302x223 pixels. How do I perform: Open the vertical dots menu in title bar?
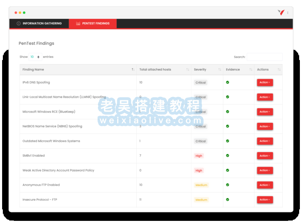coord(288,13)
